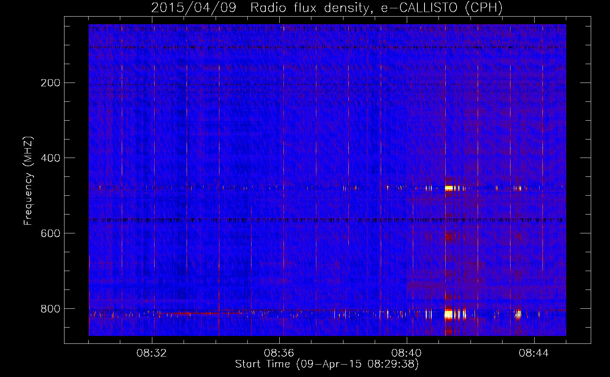Click the bright burst near 480 MHz after 08:41
Image resolution: width=610 pixels, height=377 pixels.
click(x=449, y=188)
